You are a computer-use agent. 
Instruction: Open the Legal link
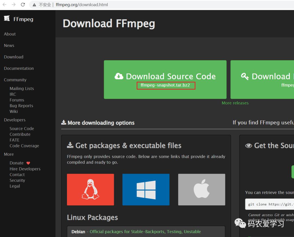(x=15, y=186)
